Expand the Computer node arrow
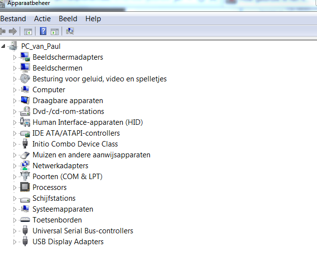 [15, 90]
